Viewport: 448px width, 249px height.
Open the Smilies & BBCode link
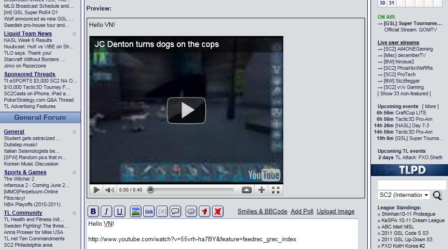coord(262,211)
